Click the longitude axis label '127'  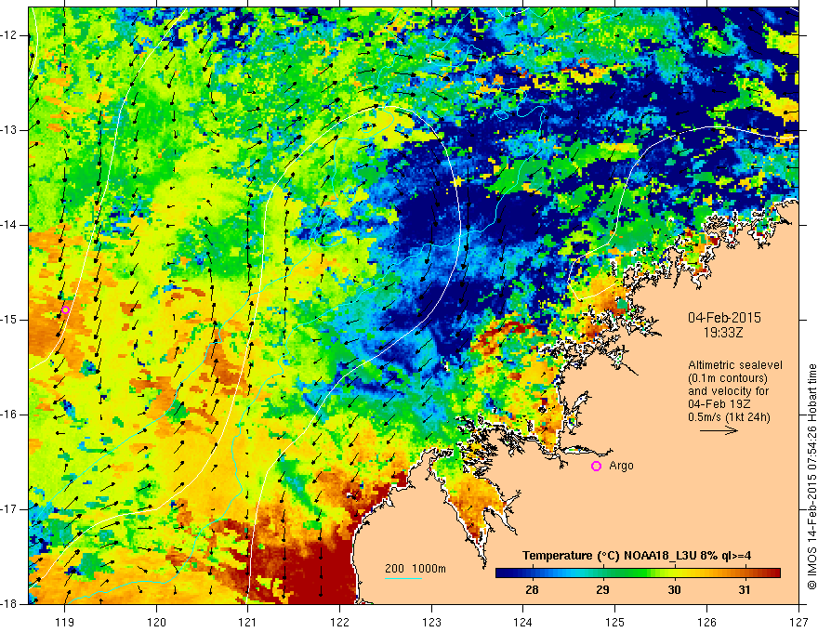tap(798, 622)
